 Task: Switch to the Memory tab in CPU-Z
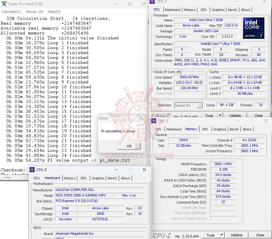[x=190, y=9]
